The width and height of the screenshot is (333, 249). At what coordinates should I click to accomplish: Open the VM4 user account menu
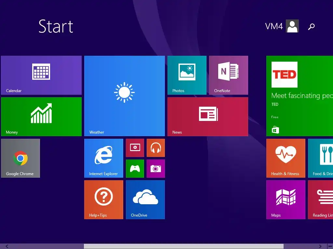pyautogui.click(x=282, y=26)
